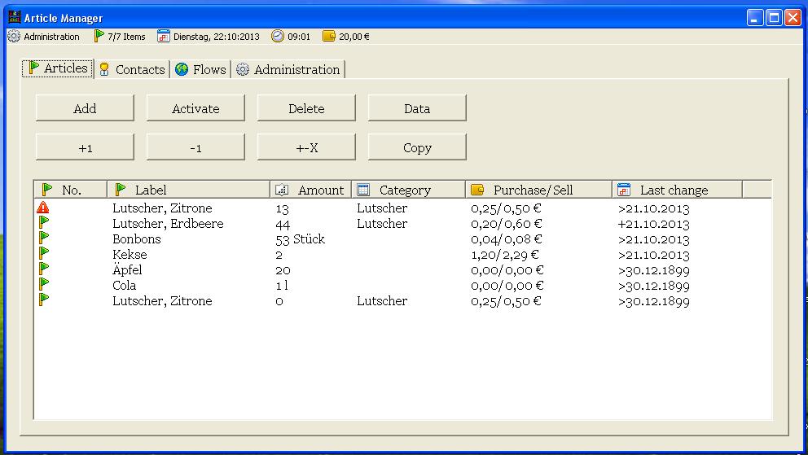Click the green flag icon of Cola row
This screenshot has width=808, height=455.
pos(44,284)
